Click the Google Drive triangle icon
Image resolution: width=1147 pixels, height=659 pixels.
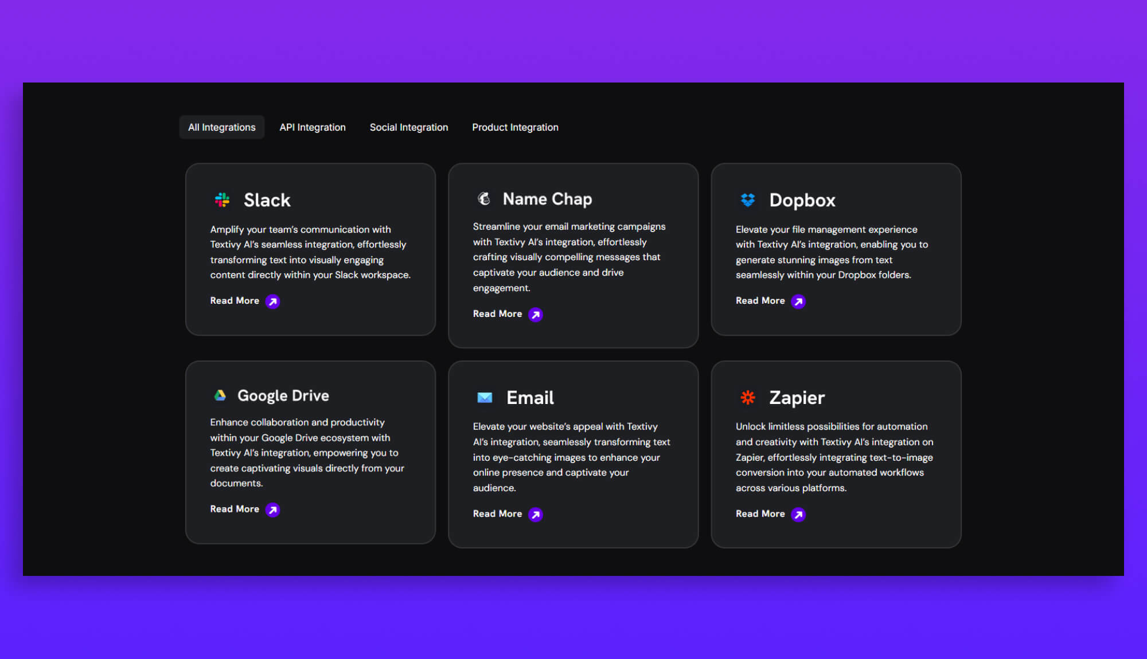221,395
